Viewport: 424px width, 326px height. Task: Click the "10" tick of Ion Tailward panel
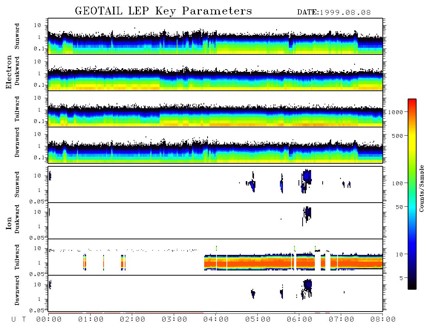click(37, 248)
